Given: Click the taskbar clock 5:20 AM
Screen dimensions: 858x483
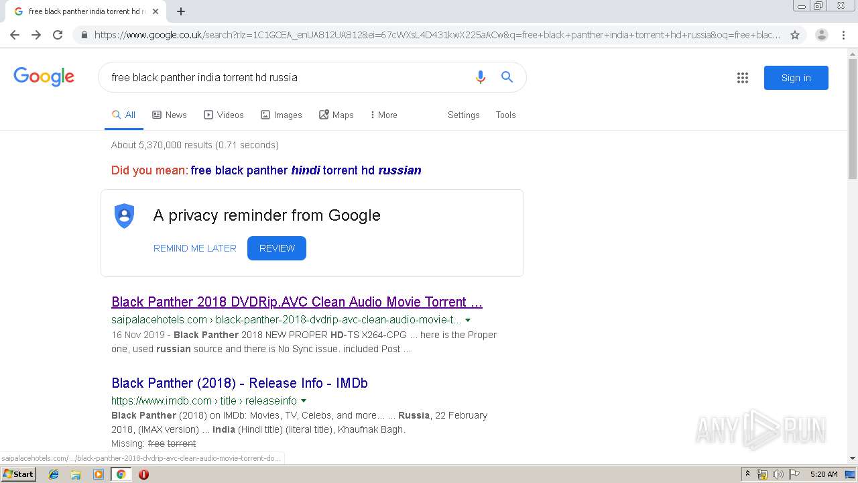Looking at the screenshot, I should 824,474.
